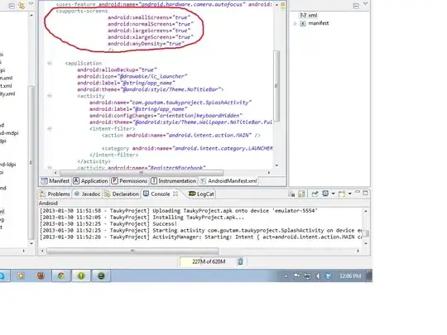This screenshot has height=335, width=447.
Task: Switch to the Application editor tab
Action: (x=91, y=181)
